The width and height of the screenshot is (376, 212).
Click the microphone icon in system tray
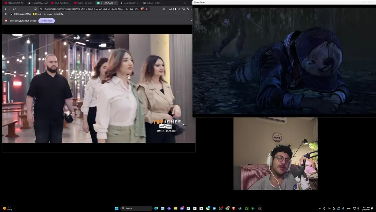point(343,208)
